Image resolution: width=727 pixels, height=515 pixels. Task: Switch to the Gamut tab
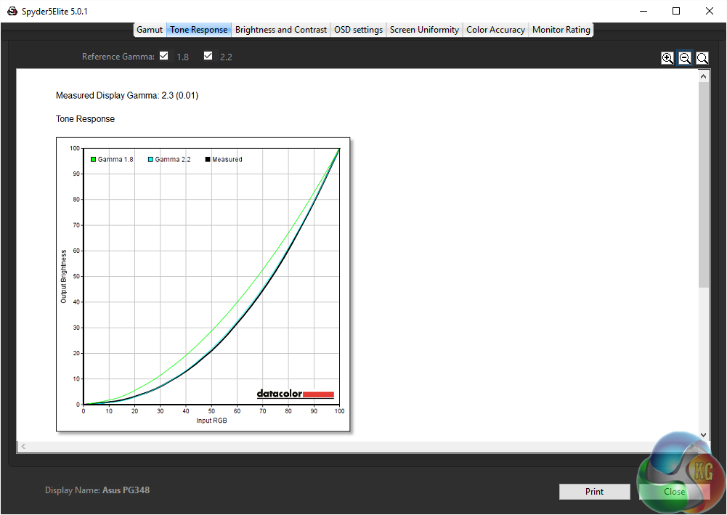click(x=150, y=30)
